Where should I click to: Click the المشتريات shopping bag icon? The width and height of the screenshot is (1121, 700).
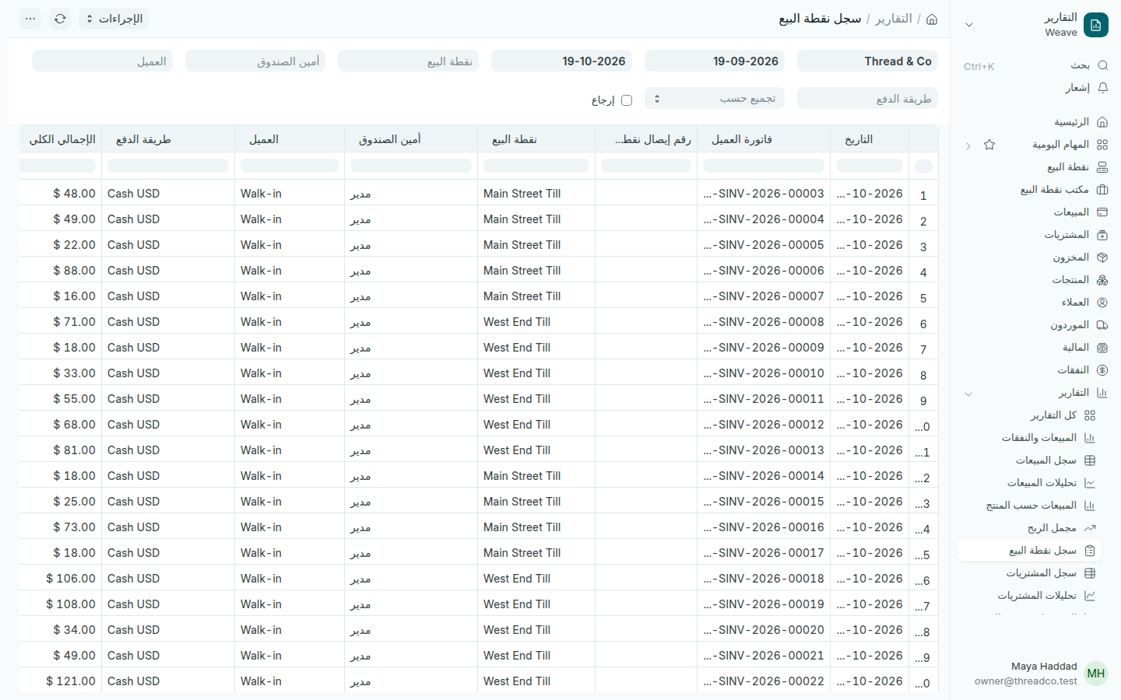[x=1102, y=235]
